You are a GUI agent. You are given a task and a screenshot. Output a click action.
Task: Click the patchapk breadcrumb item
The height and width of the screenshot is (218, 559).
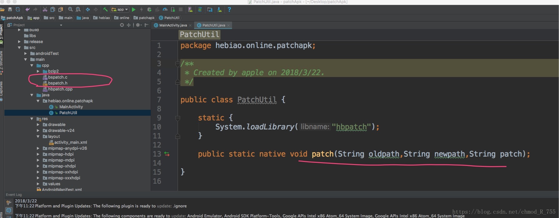(144, 18)
